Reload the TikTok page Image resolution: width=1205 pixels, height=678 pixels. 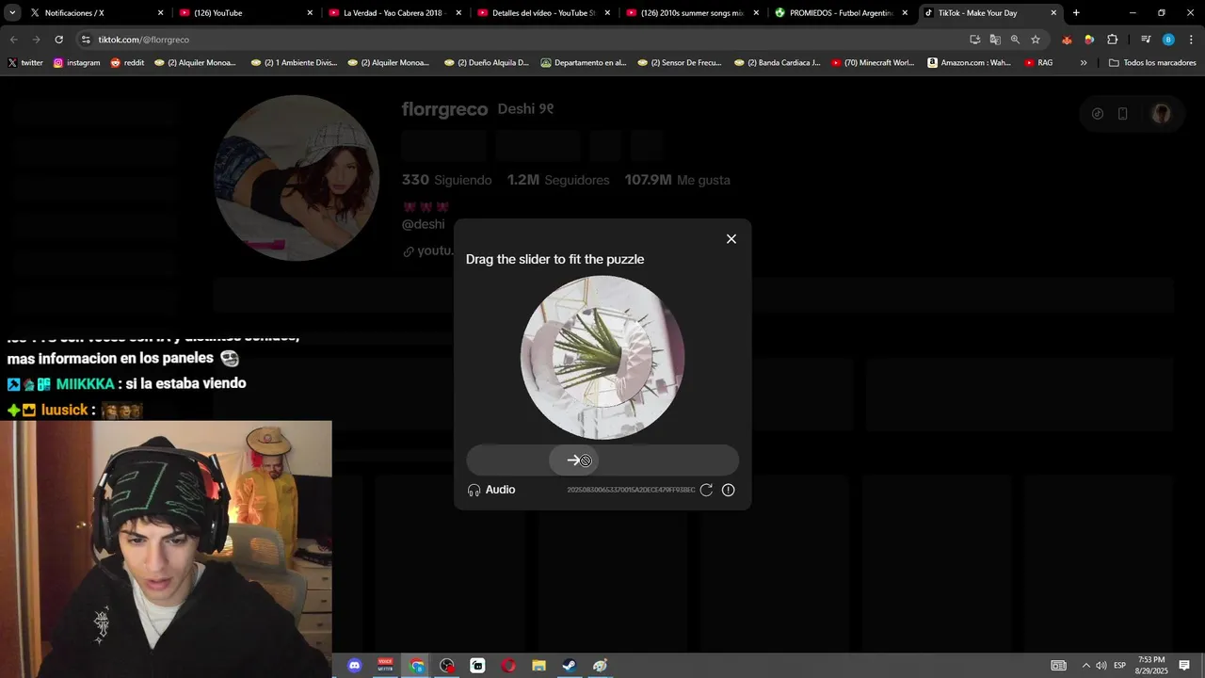tap(58, 40)
